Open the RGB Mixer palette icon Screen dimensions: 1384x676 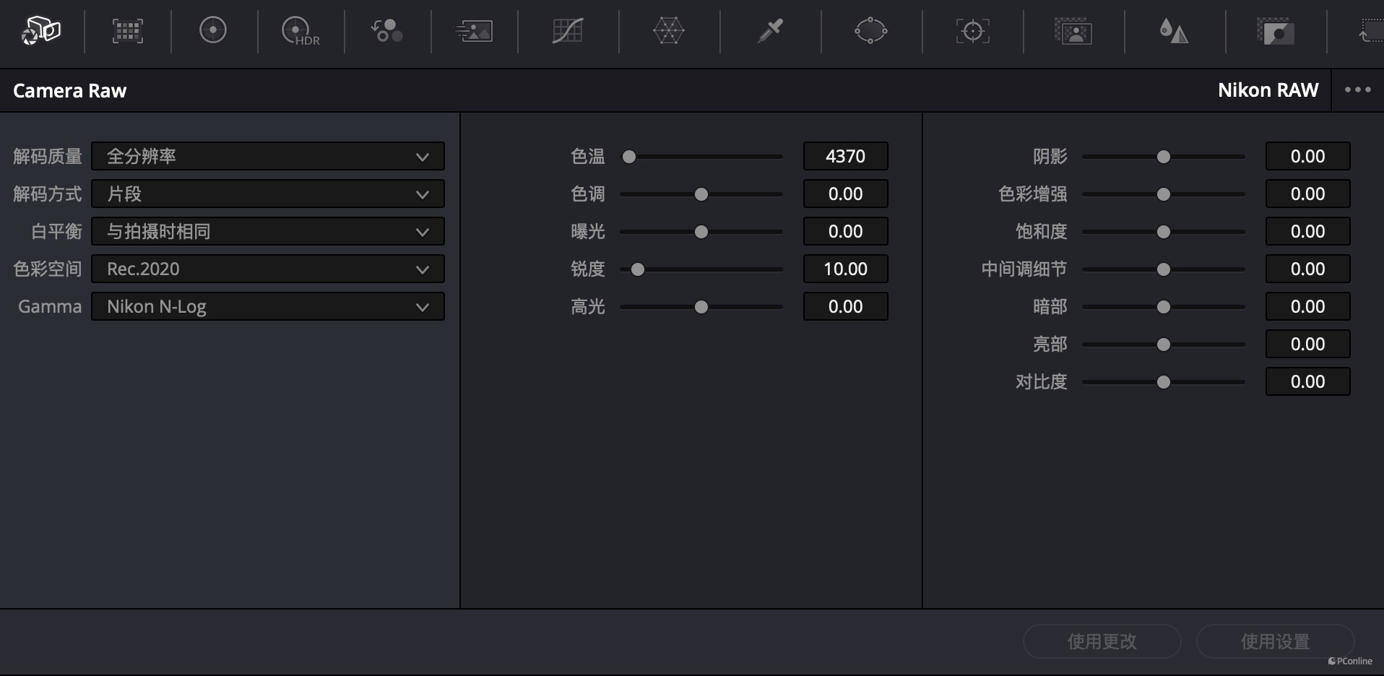pos(387,30)
